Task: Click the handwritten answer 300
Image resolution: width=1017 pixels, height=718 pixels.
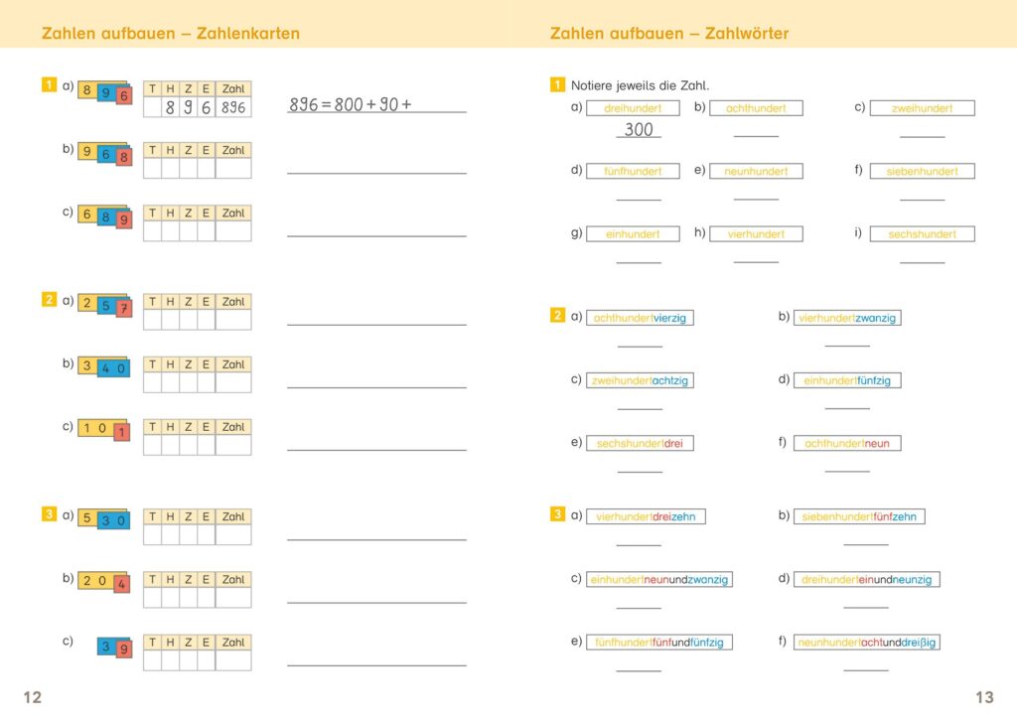Action: 639,130
